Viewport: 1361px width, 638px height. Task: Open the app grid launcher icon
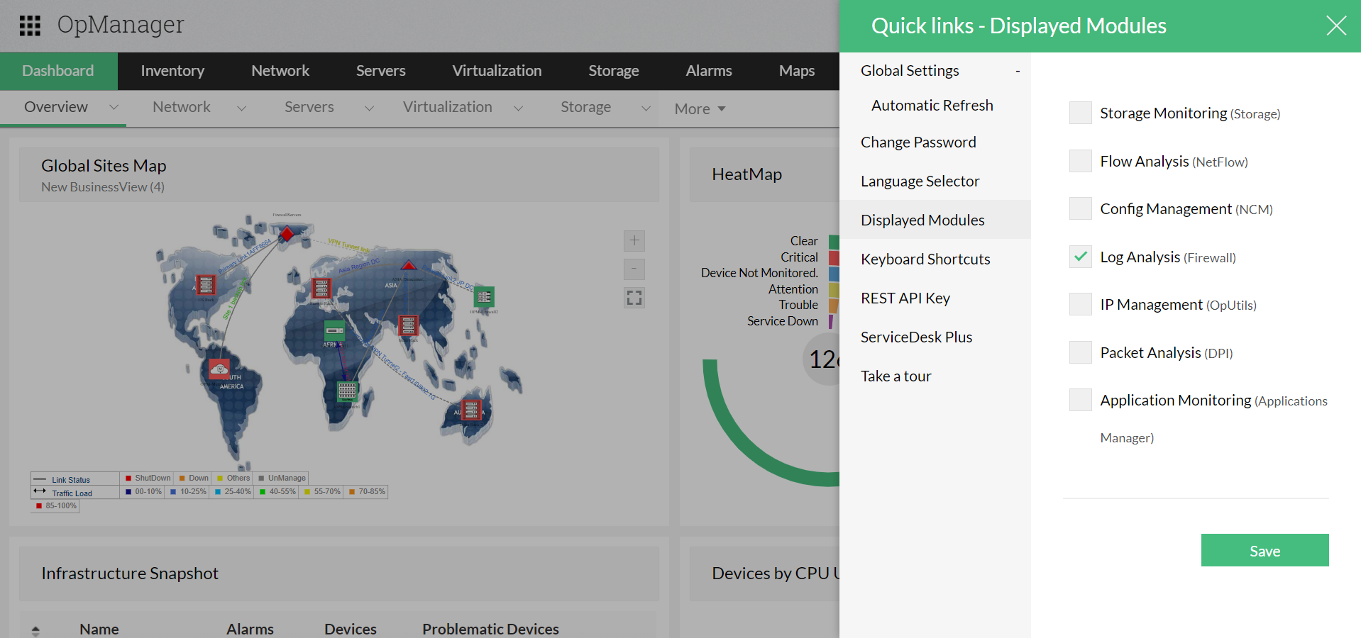[30, 26]
